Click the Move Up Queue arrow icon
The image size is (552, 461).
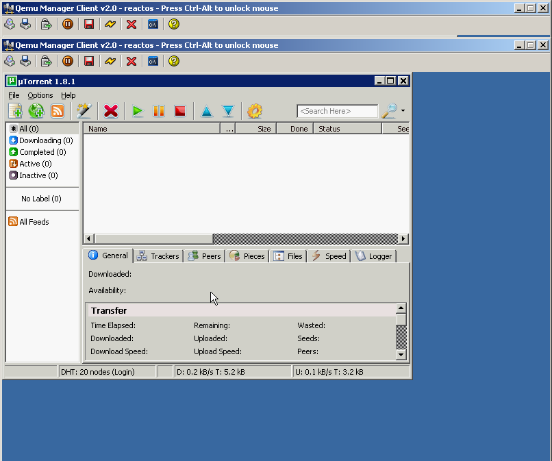click(207, 111)
